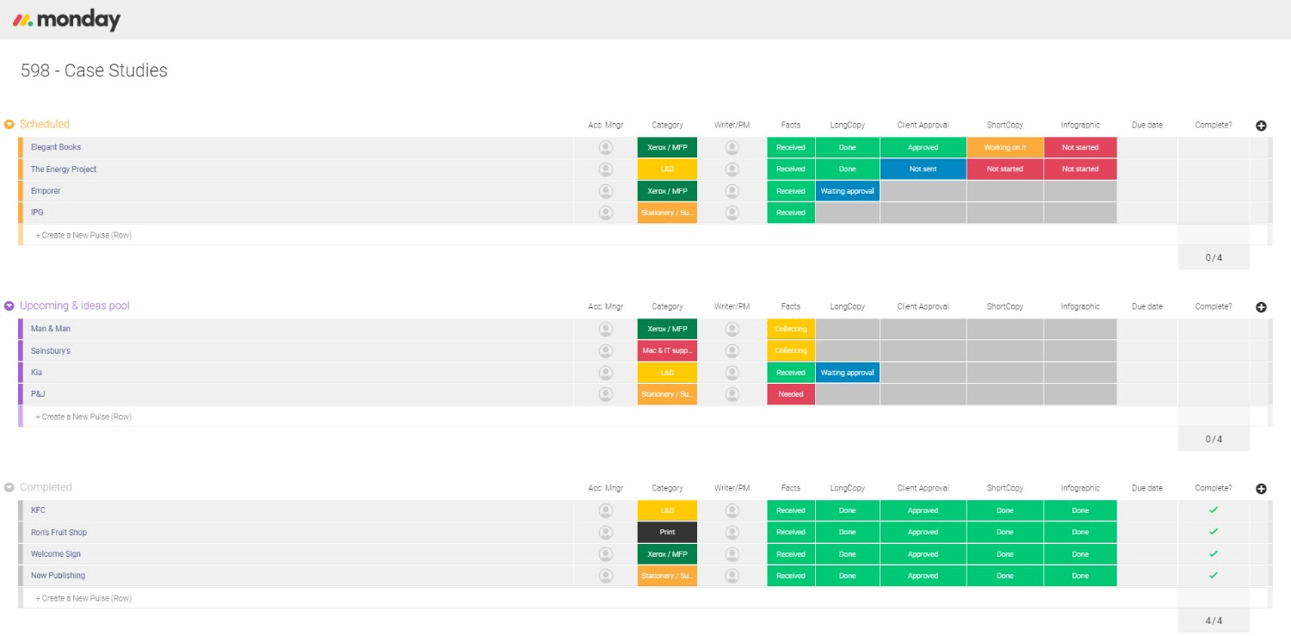
Task: Collapse the Completed group arrow
Action: [9, 488]
